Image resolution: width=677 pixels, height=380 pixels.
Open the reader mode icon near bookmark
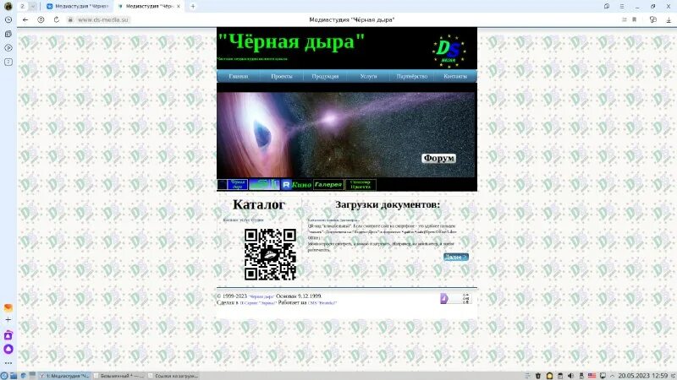coord(625,19)
